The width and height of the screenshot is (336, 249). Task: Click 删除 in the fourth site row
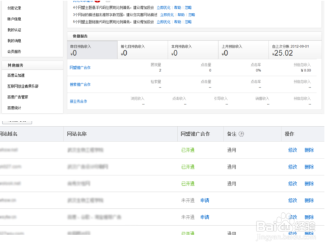point(309,200)
